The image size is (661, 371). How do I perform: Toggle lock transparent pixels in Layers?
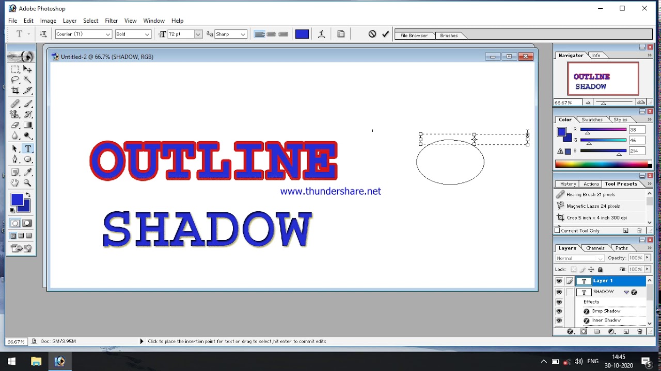[x=573, y=269]
